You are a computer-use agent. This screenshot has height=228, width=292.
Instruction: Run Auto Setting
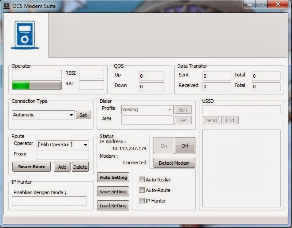(x=113, y=177)
